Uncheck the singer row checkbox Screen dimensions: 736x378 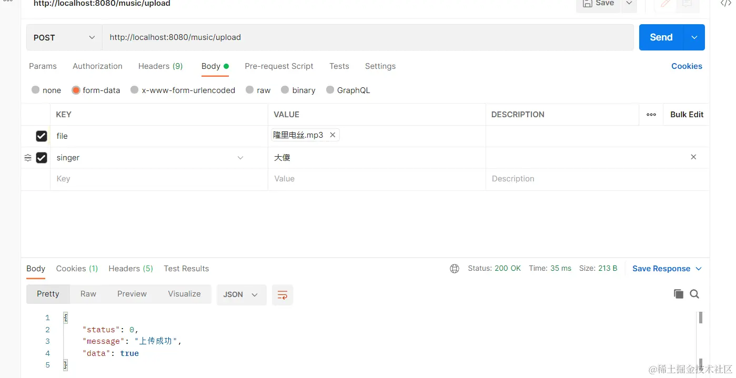click(42, 158)
